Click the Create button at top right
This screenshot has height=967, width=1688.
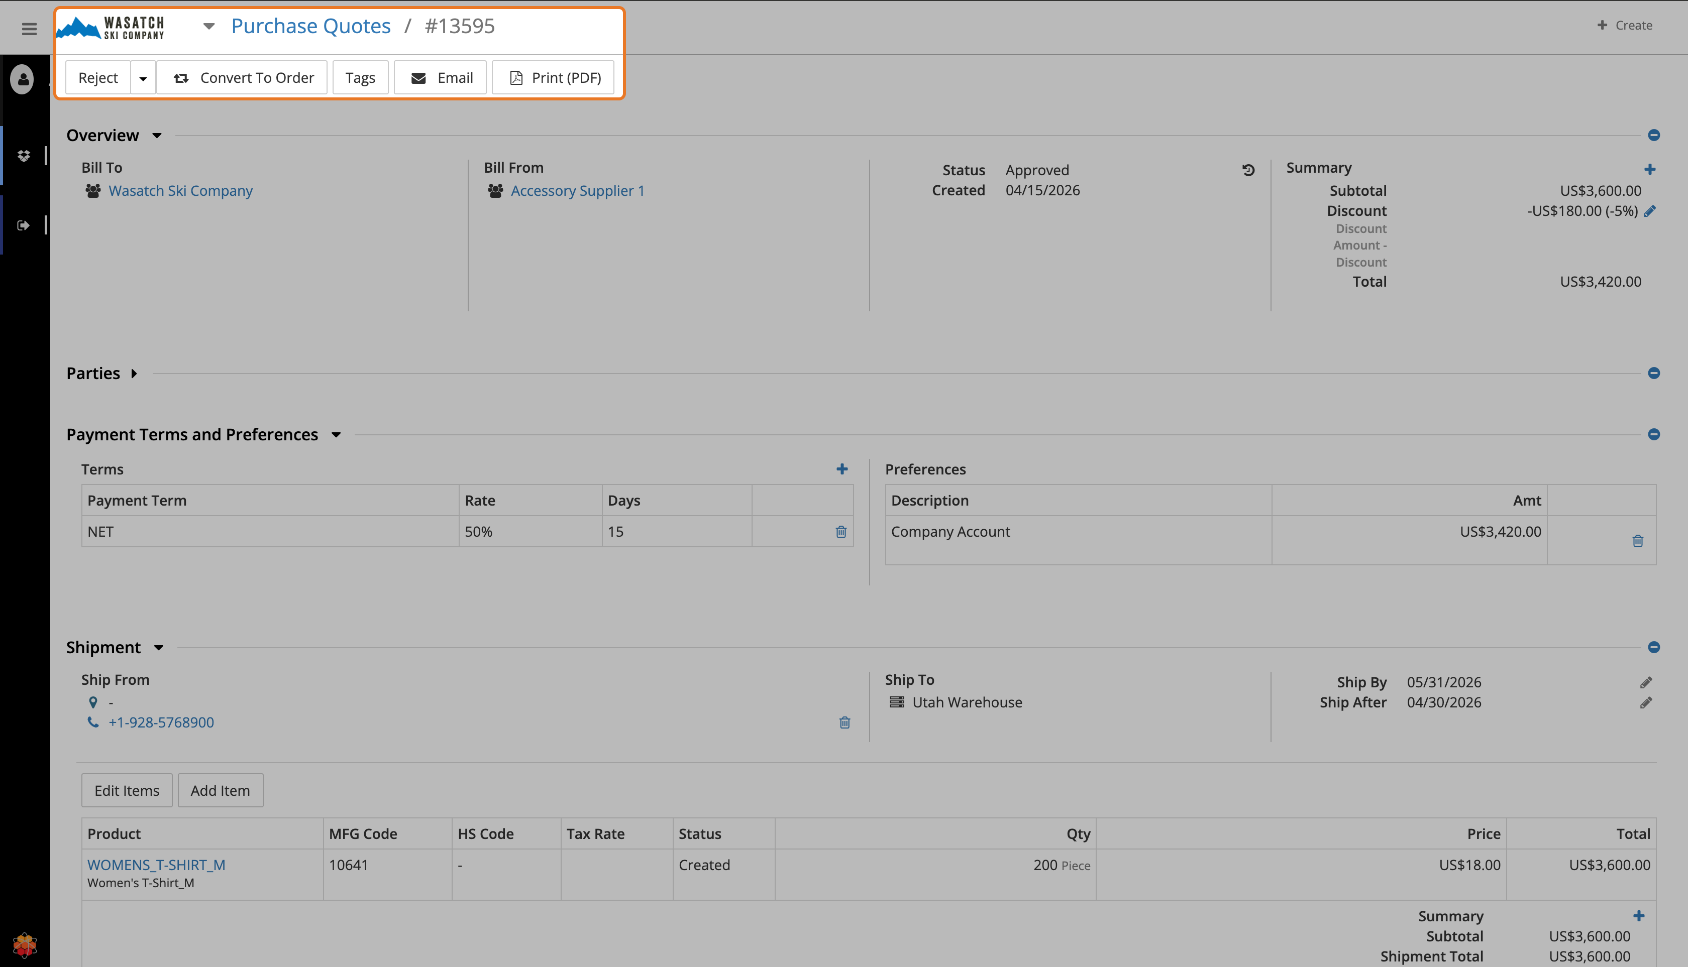[x=1625, y=25]
